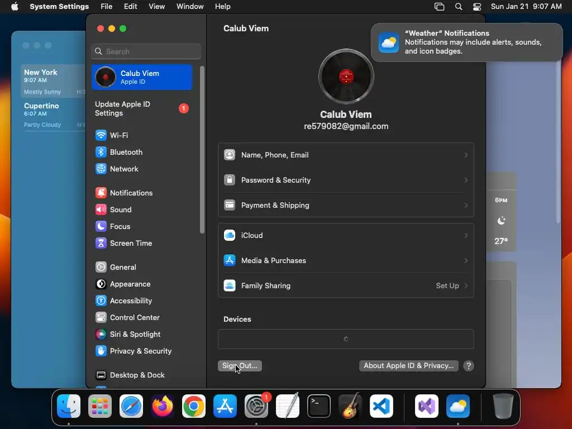
Task: Open iCloud settings row
Action: [x=346, y=235]
